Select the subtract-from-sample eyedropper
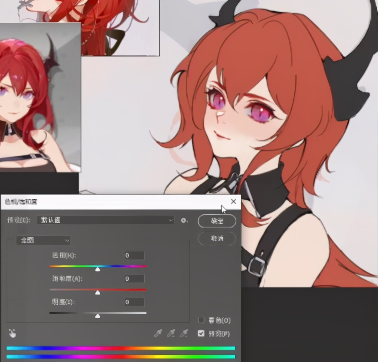Viewport: 378px width, 362px height. click(x=184, y=333)
